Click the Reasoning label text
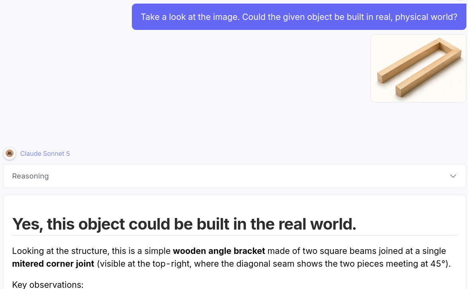This screenshot has height=289, width=468. pos(30,176)
